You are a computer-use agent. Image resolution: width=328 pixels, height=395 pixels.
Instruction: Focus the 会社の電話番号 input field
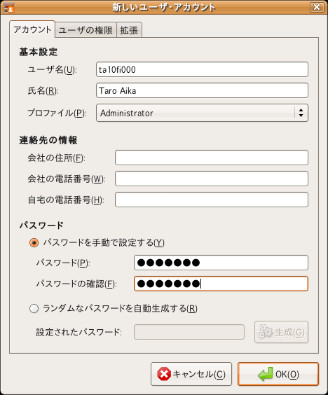click(x=212, y=179)
